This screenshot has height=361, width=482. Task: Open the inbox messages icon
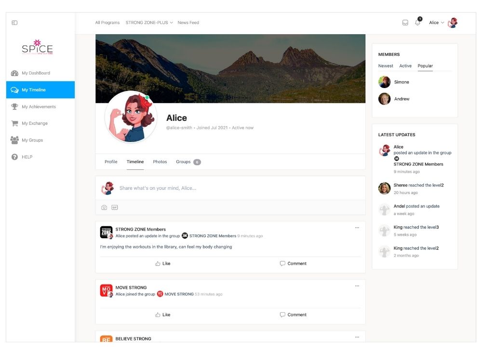(405, 23)
